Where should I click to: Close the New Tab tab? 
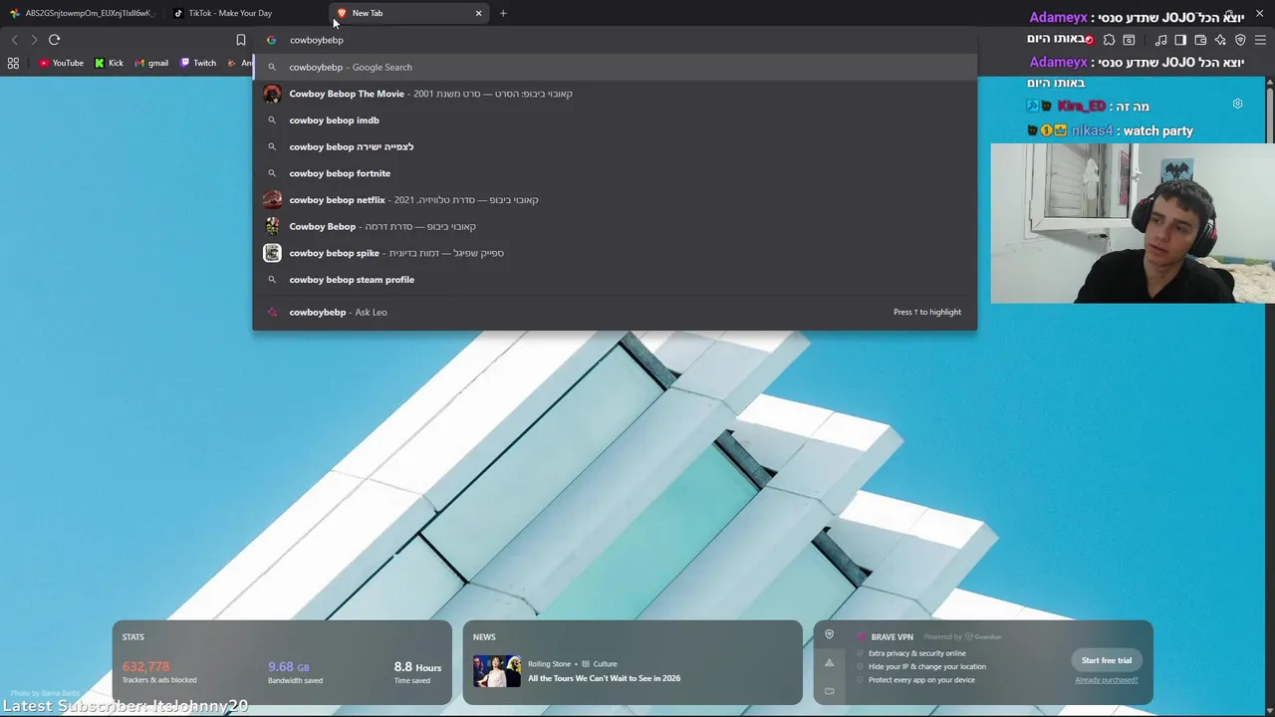(478, 13)
